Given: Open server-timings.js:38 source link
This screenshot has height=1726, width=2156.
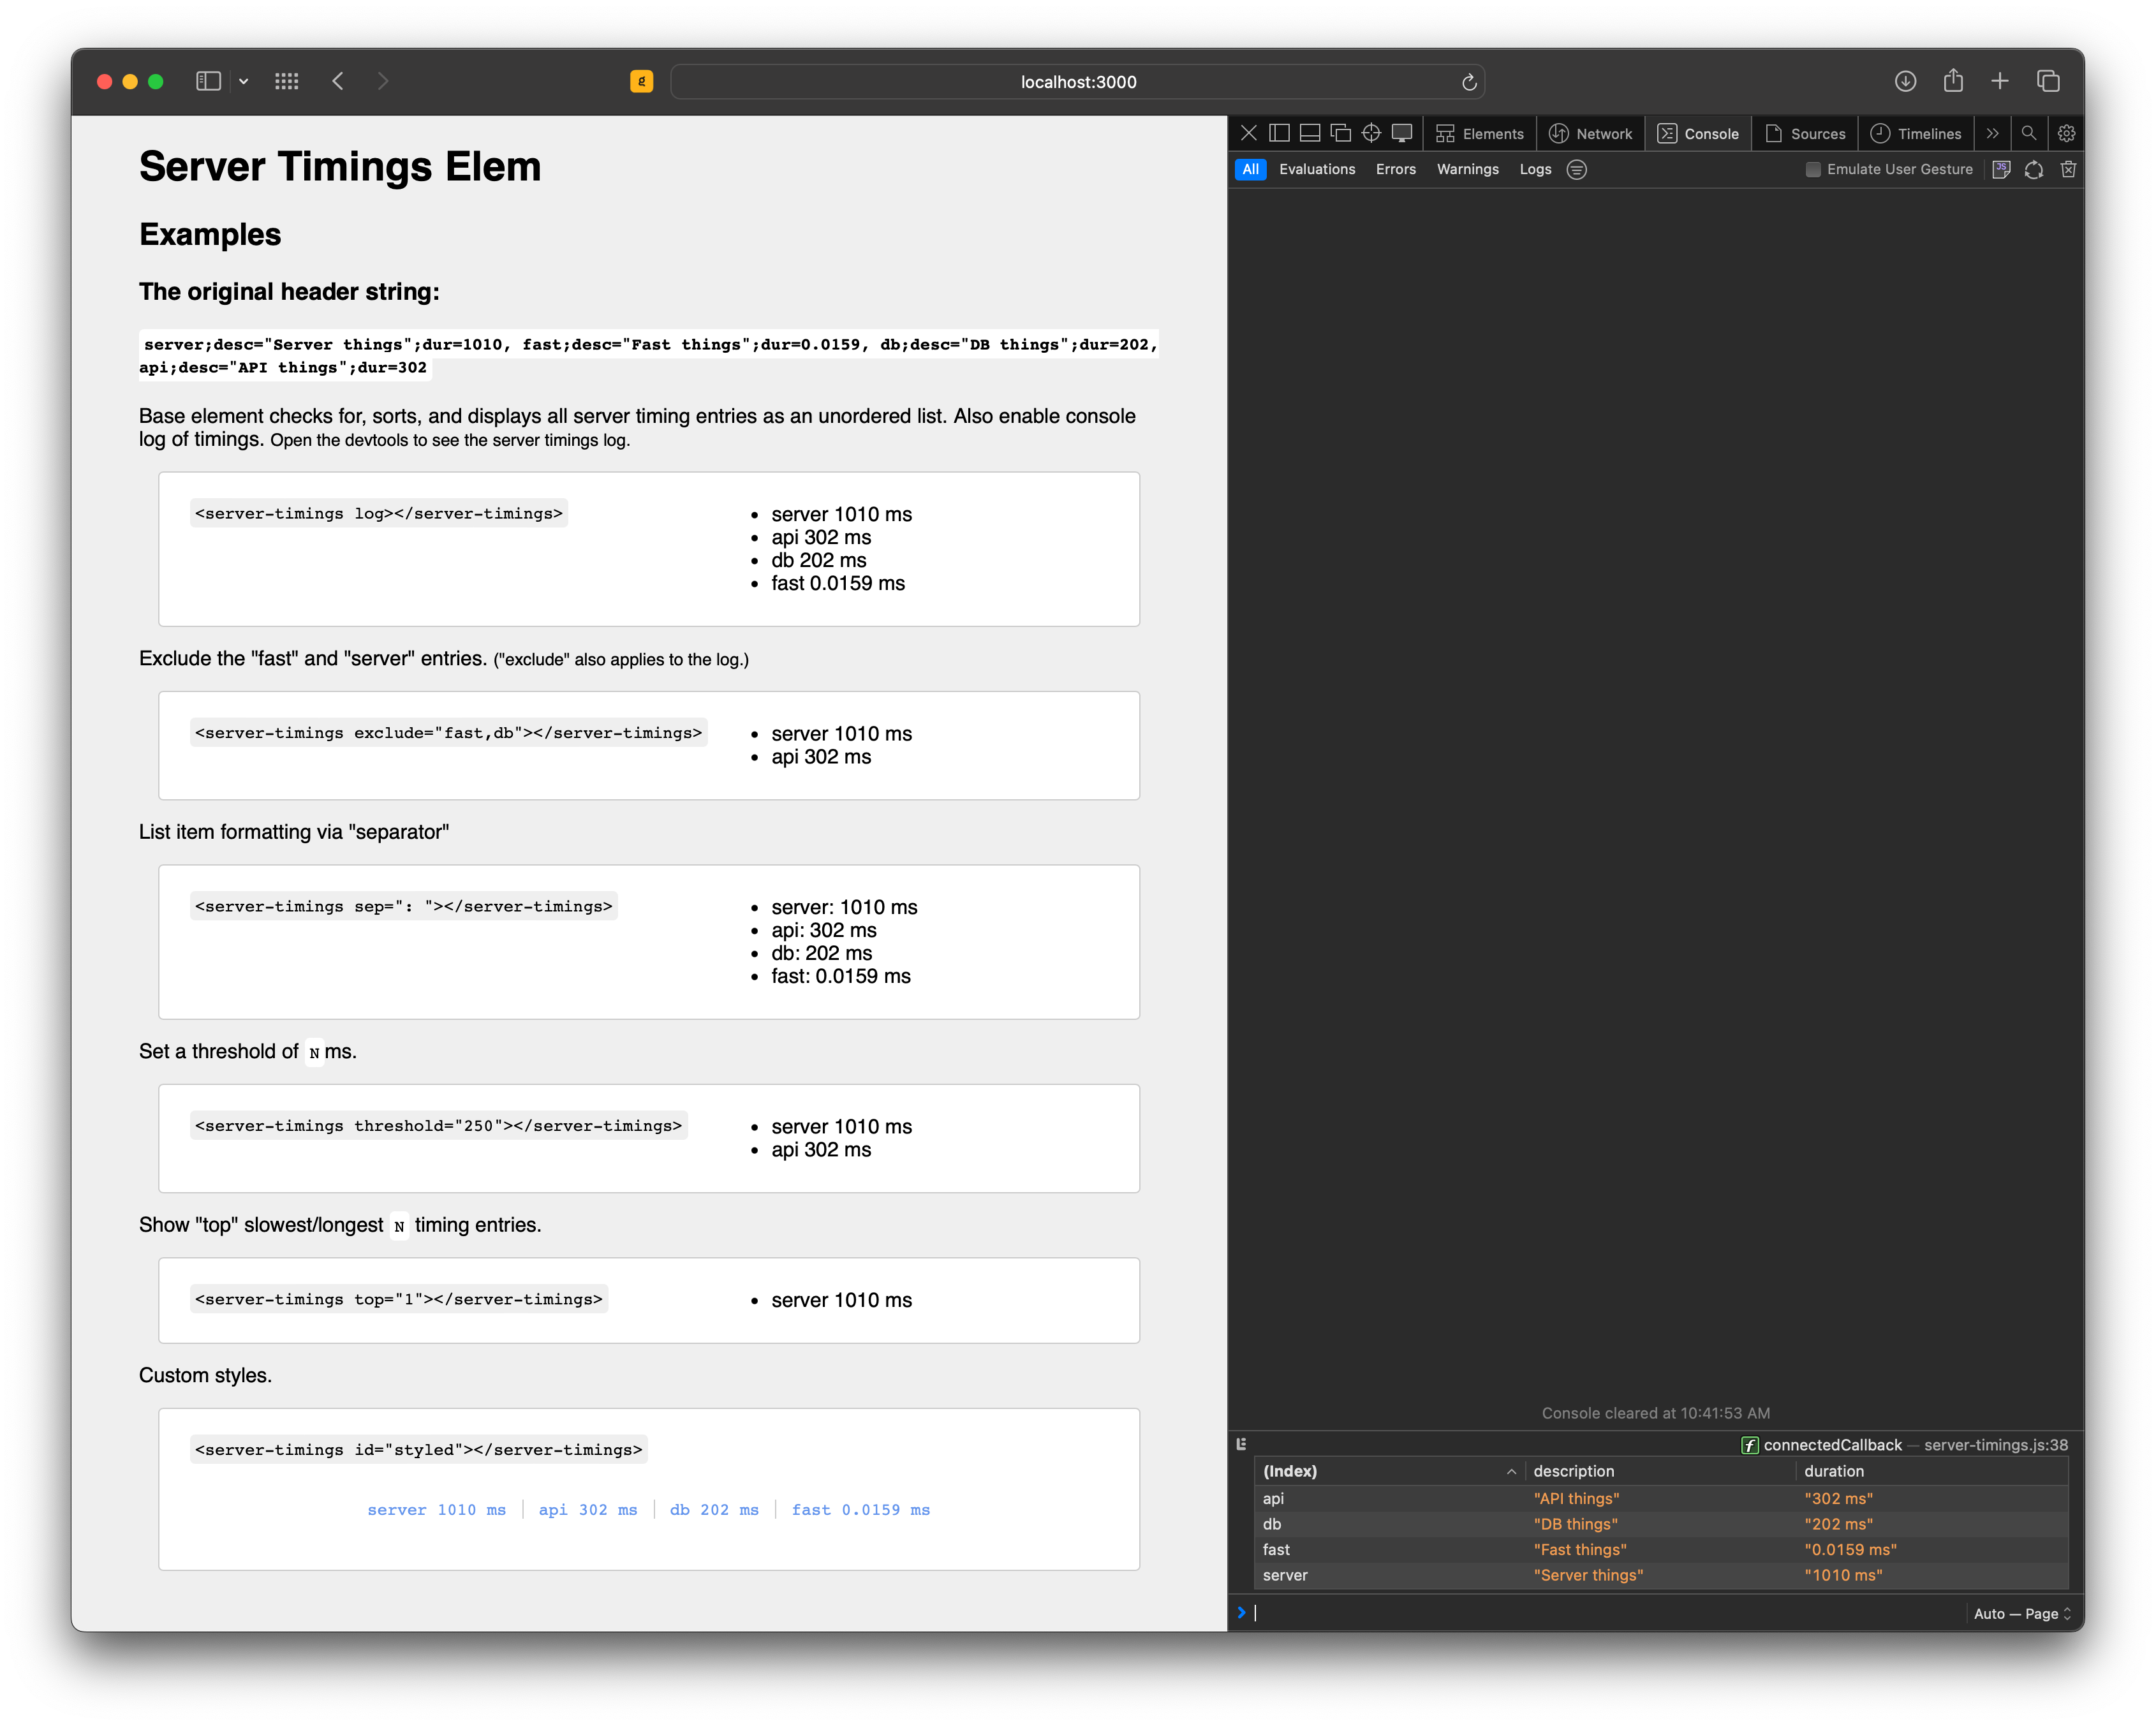Looking at the screenshot, I should click(x=1995, y=1445).
